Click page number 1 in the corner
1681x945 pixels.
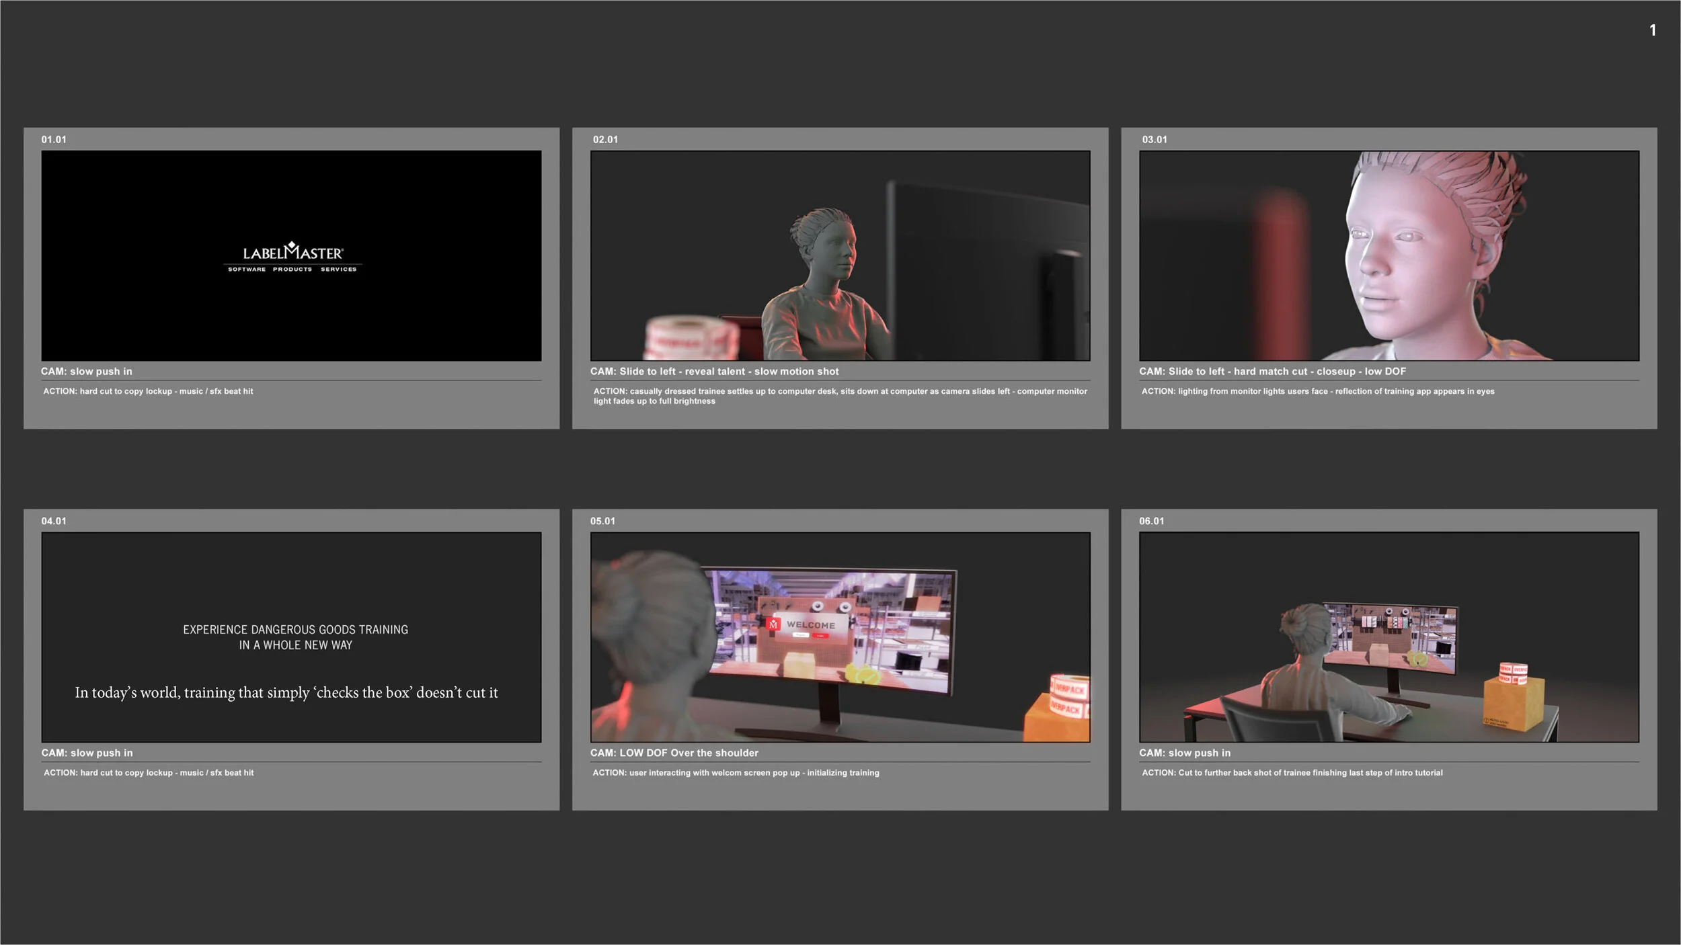coord(1652,30)
